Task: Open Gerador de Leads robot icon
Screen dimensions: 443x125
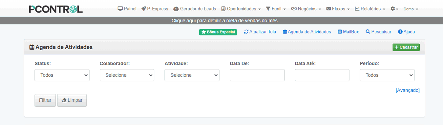Action: pyautogui.click(x=176, y=9)
